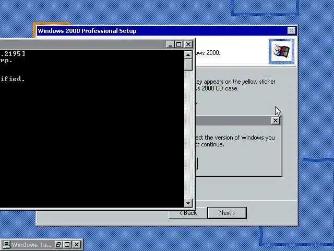
Task: Click the Next button in Setup
Action: click(227, 213)
